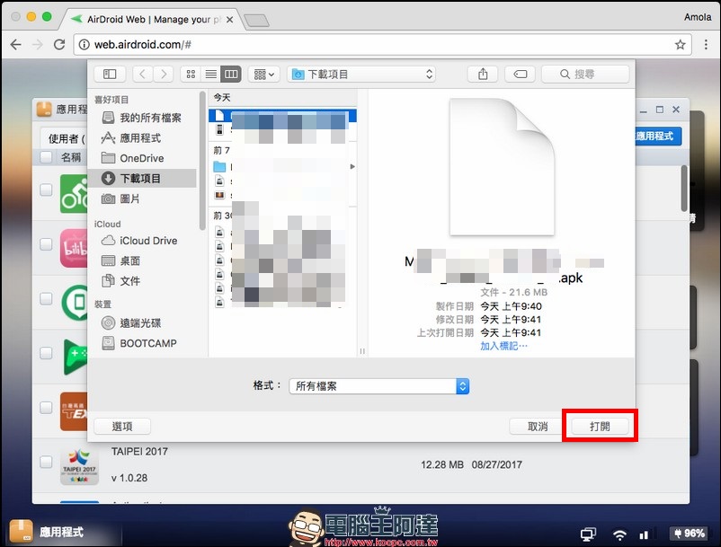The width and height of the screenshot is (721, 547).
Task: Click the AirDroid apps list scrollbar
Action: [684, 189]
